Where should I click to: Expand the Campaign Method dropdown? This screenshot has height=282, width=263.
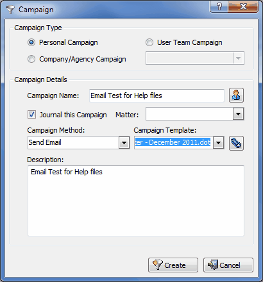(124, 142)
